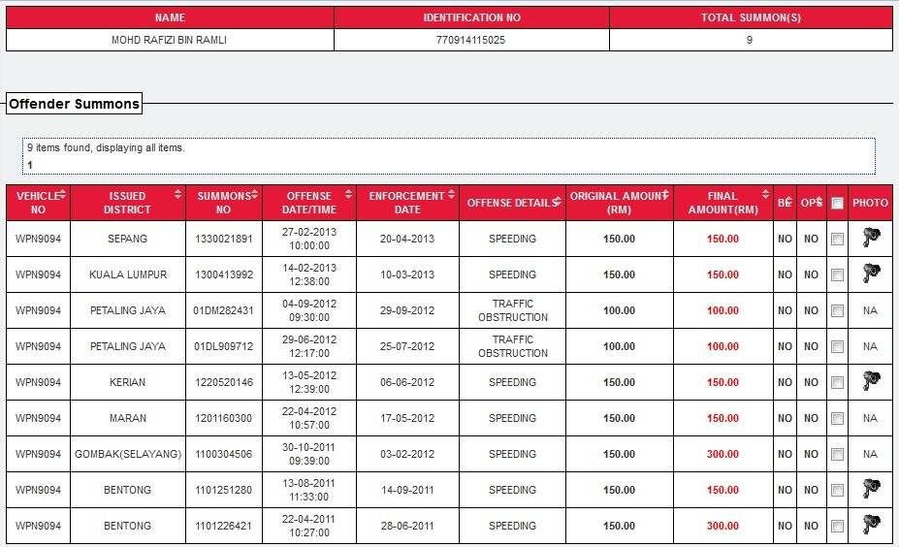Select checkbox for summons 1300413992

pyautogui.click(x=837, y=275)
